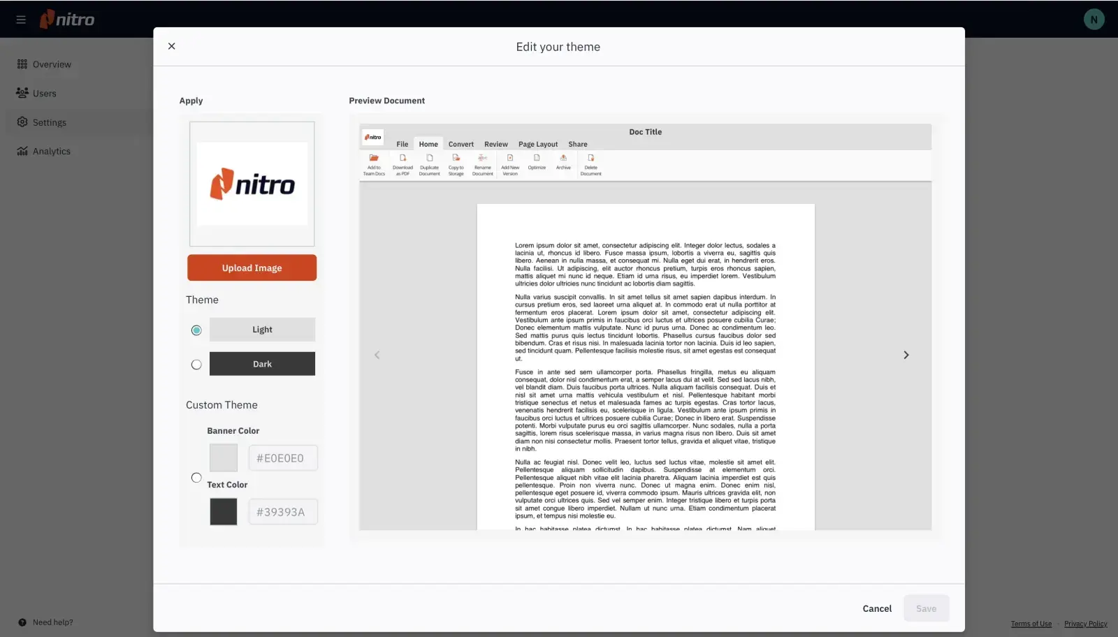The image size is (1118, 637).
Task: Click the Rename Document icon
Action: (x=482, y=159)
